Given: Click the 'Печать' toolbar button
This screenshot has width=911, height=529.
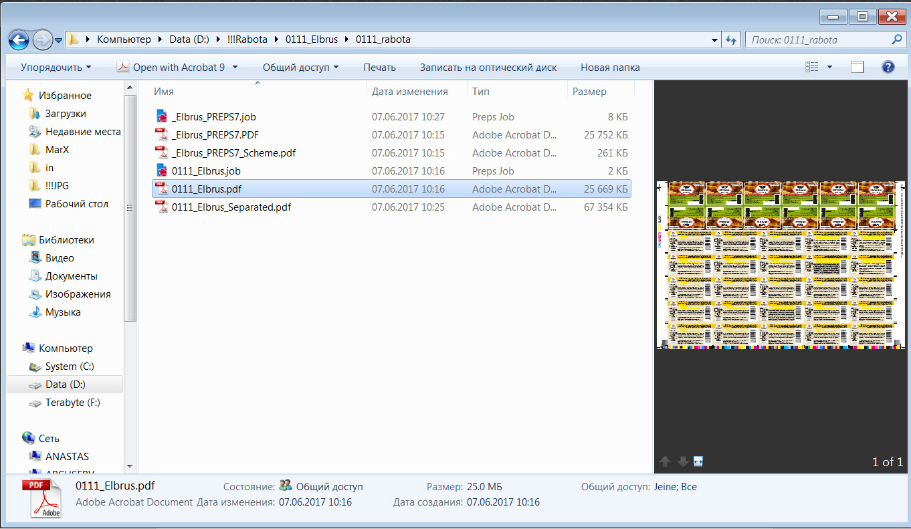Looking at the screenshot, I should (x=379, y=67).
